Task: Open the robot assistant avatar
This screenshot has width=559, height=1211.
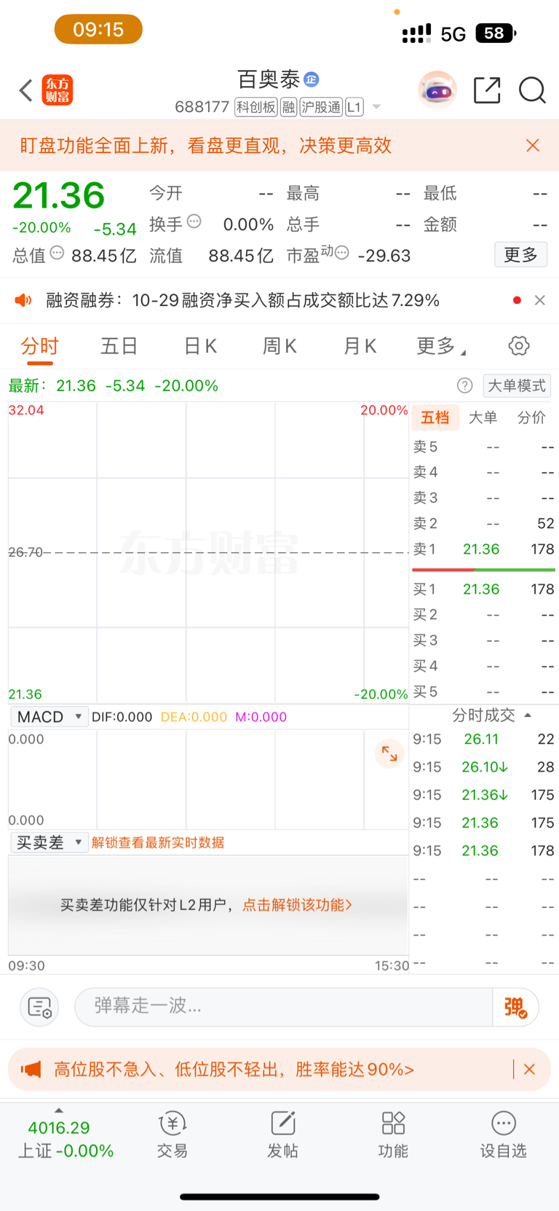Action: click(x=437, y=90)
